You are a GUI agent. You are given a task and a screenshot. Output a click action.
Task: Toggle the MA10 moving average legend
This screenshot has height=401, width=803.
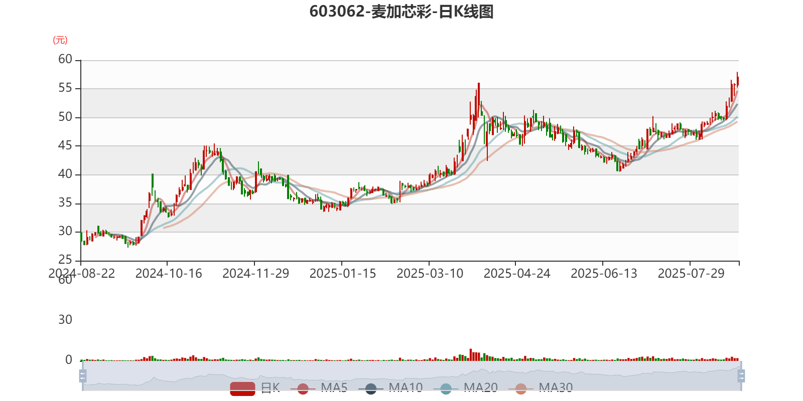[x=390, y=388]
